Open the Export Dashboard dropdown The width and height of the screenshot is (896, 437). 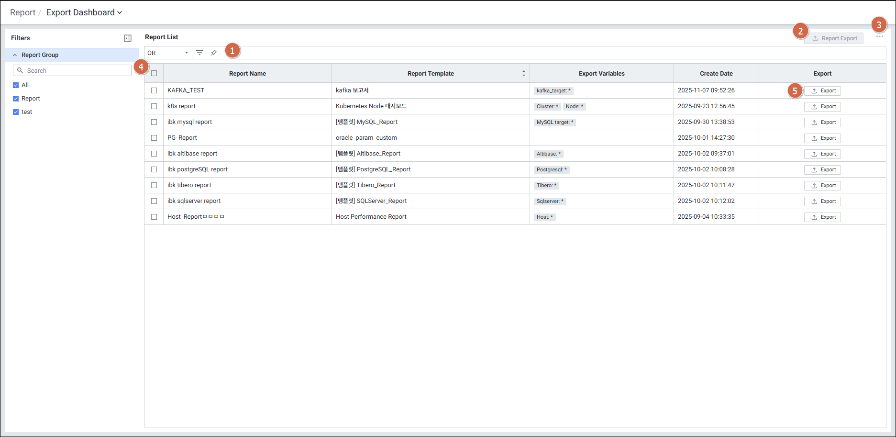point(84,12)
